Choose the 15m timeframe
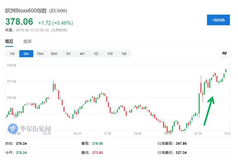238x163 pixels. tap(40, 54)
